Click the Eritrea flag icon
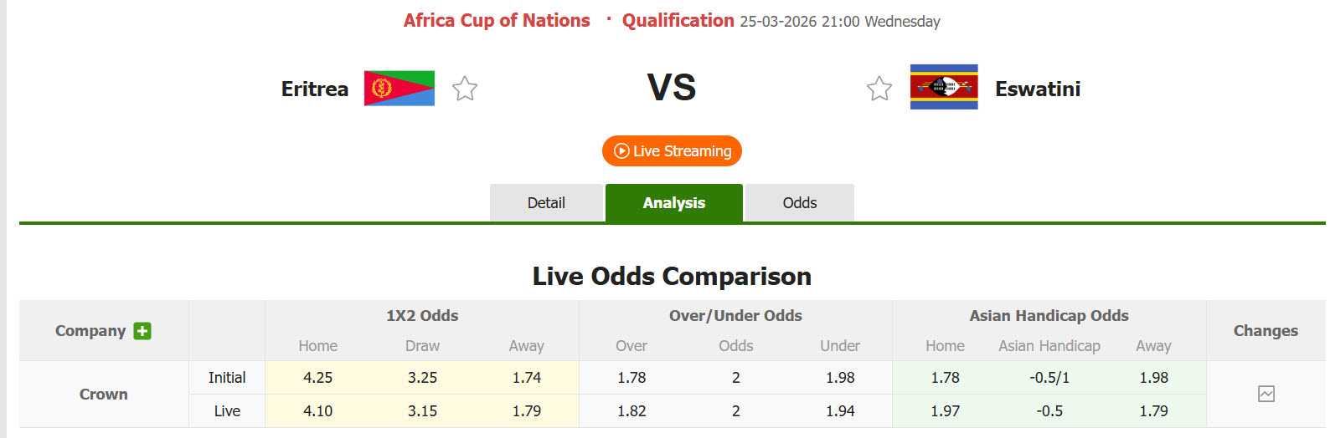Image resolution: width=1330 pixels, height=438 pixels. (399, 89)
